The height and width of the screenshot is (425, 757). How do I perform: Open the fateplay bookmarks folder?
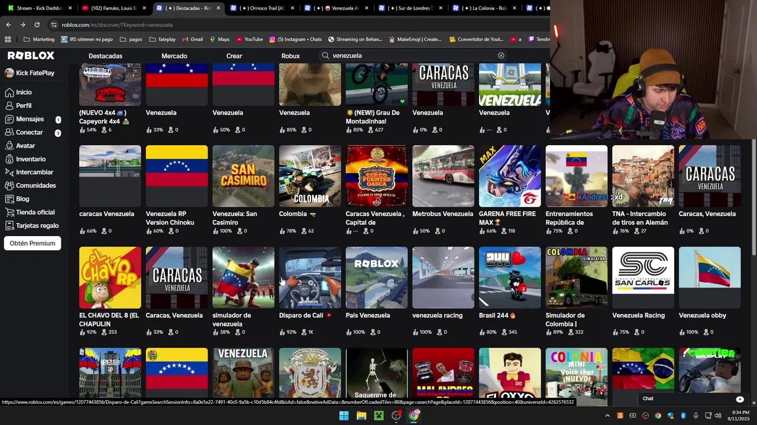(x=162, y=40)
